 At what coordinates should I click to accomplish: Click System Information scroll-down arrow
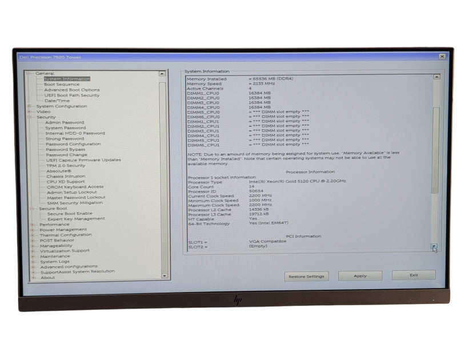click(434, 247)
